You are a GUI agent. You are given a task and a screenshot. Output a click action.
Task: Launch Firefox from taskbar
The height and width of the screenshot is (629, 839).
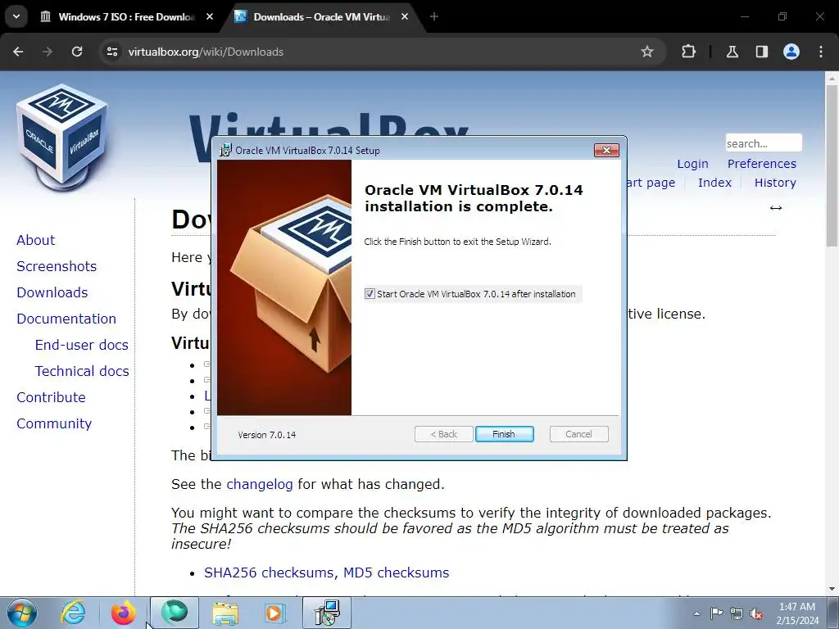pyautogui.click(x=123, y=613)
